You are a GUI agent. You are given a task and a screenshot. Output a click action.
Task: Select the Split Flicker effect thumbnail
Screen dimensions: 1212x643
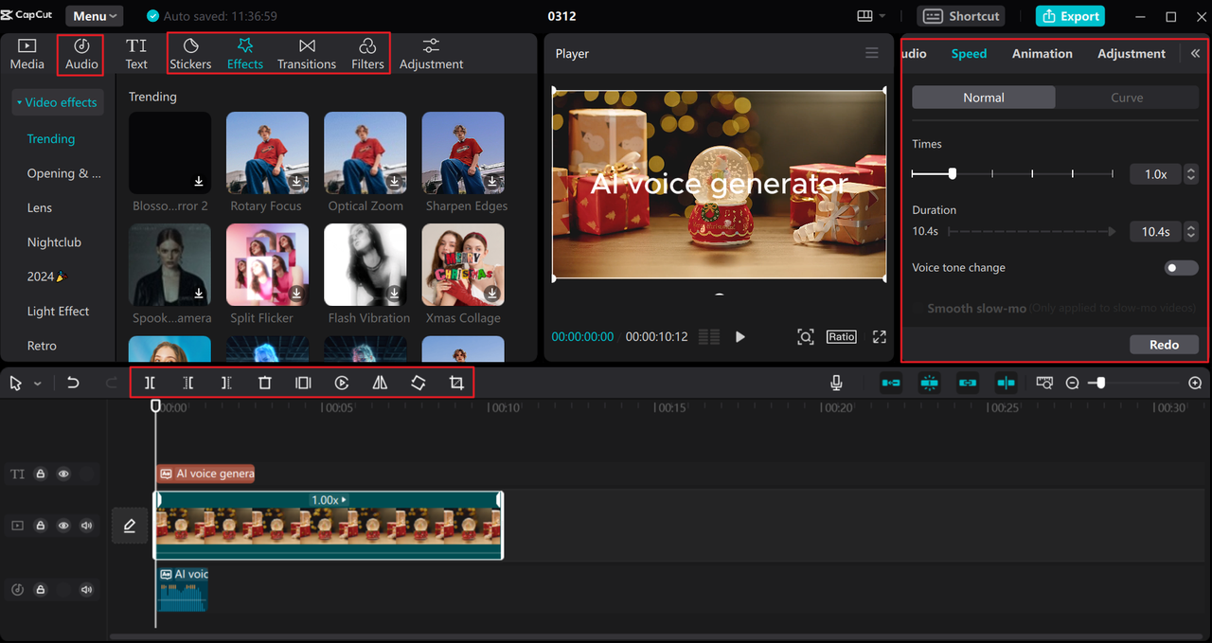coord(267,265)
